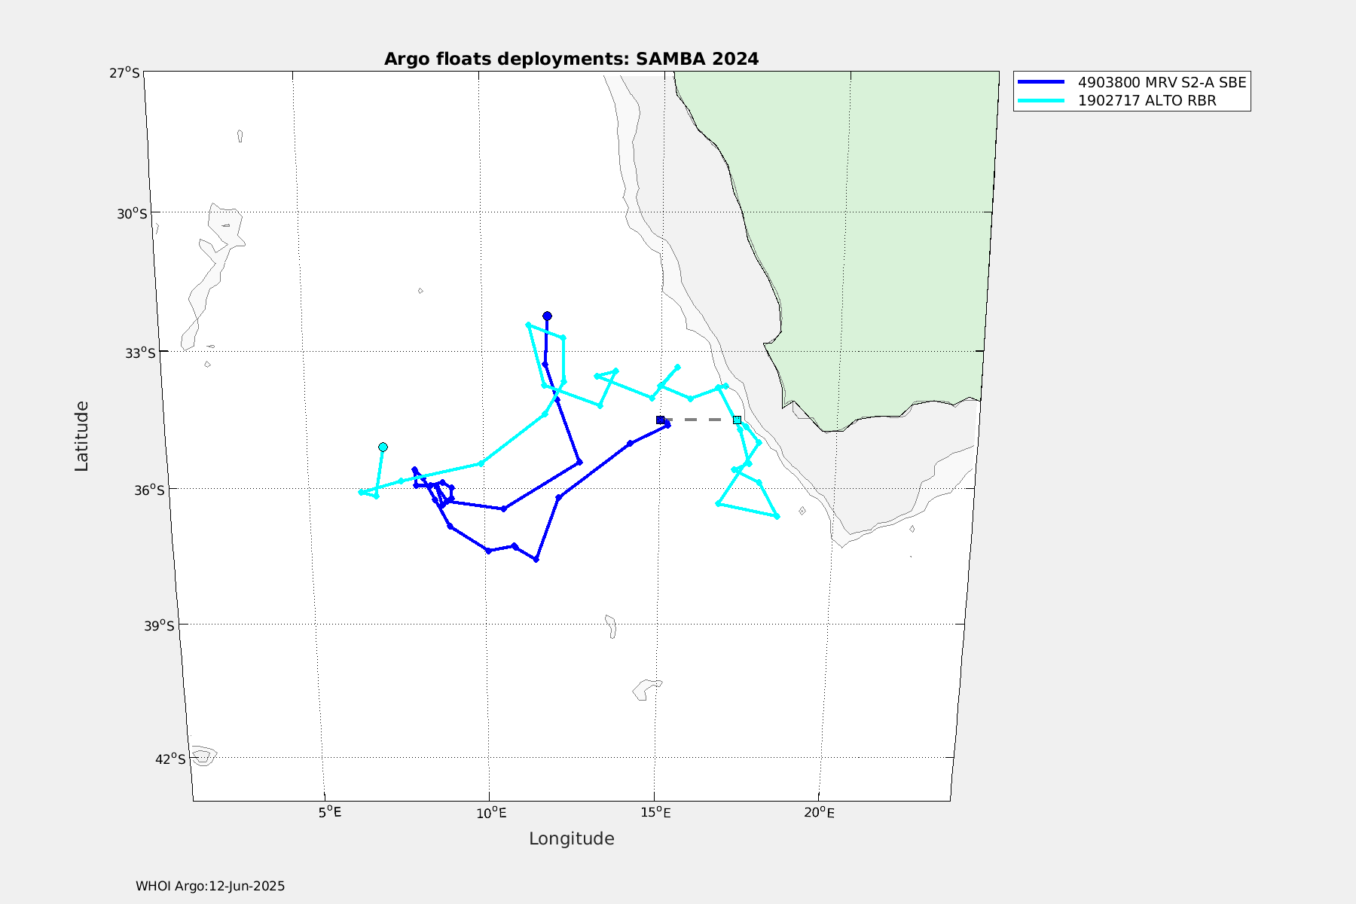Select legend entry 1902717 ALTO RBR

(x=1147, y=101)
